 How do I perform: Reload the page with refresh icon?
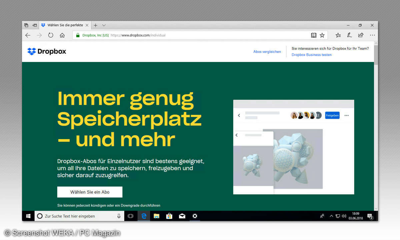(x=51, y=35)
